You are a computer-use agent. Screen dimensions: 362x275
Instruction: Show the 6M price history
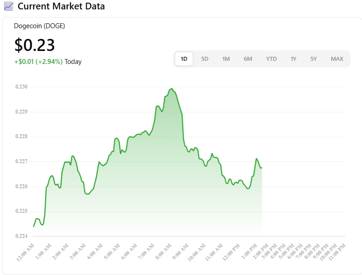click(248, 59)
